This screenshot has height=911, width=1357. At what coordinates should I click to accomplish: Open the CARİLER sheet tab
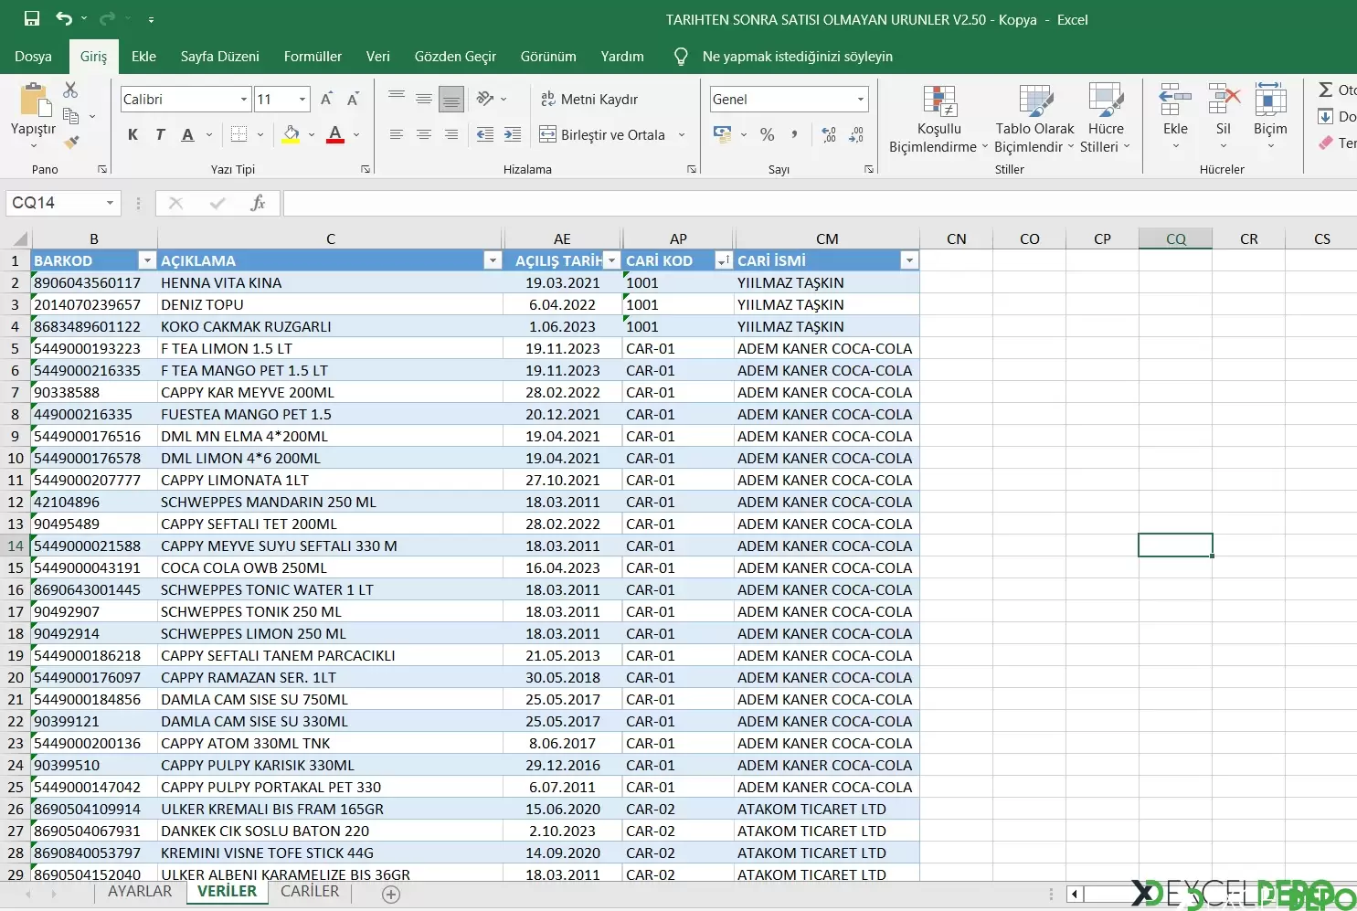pos(310,892)
